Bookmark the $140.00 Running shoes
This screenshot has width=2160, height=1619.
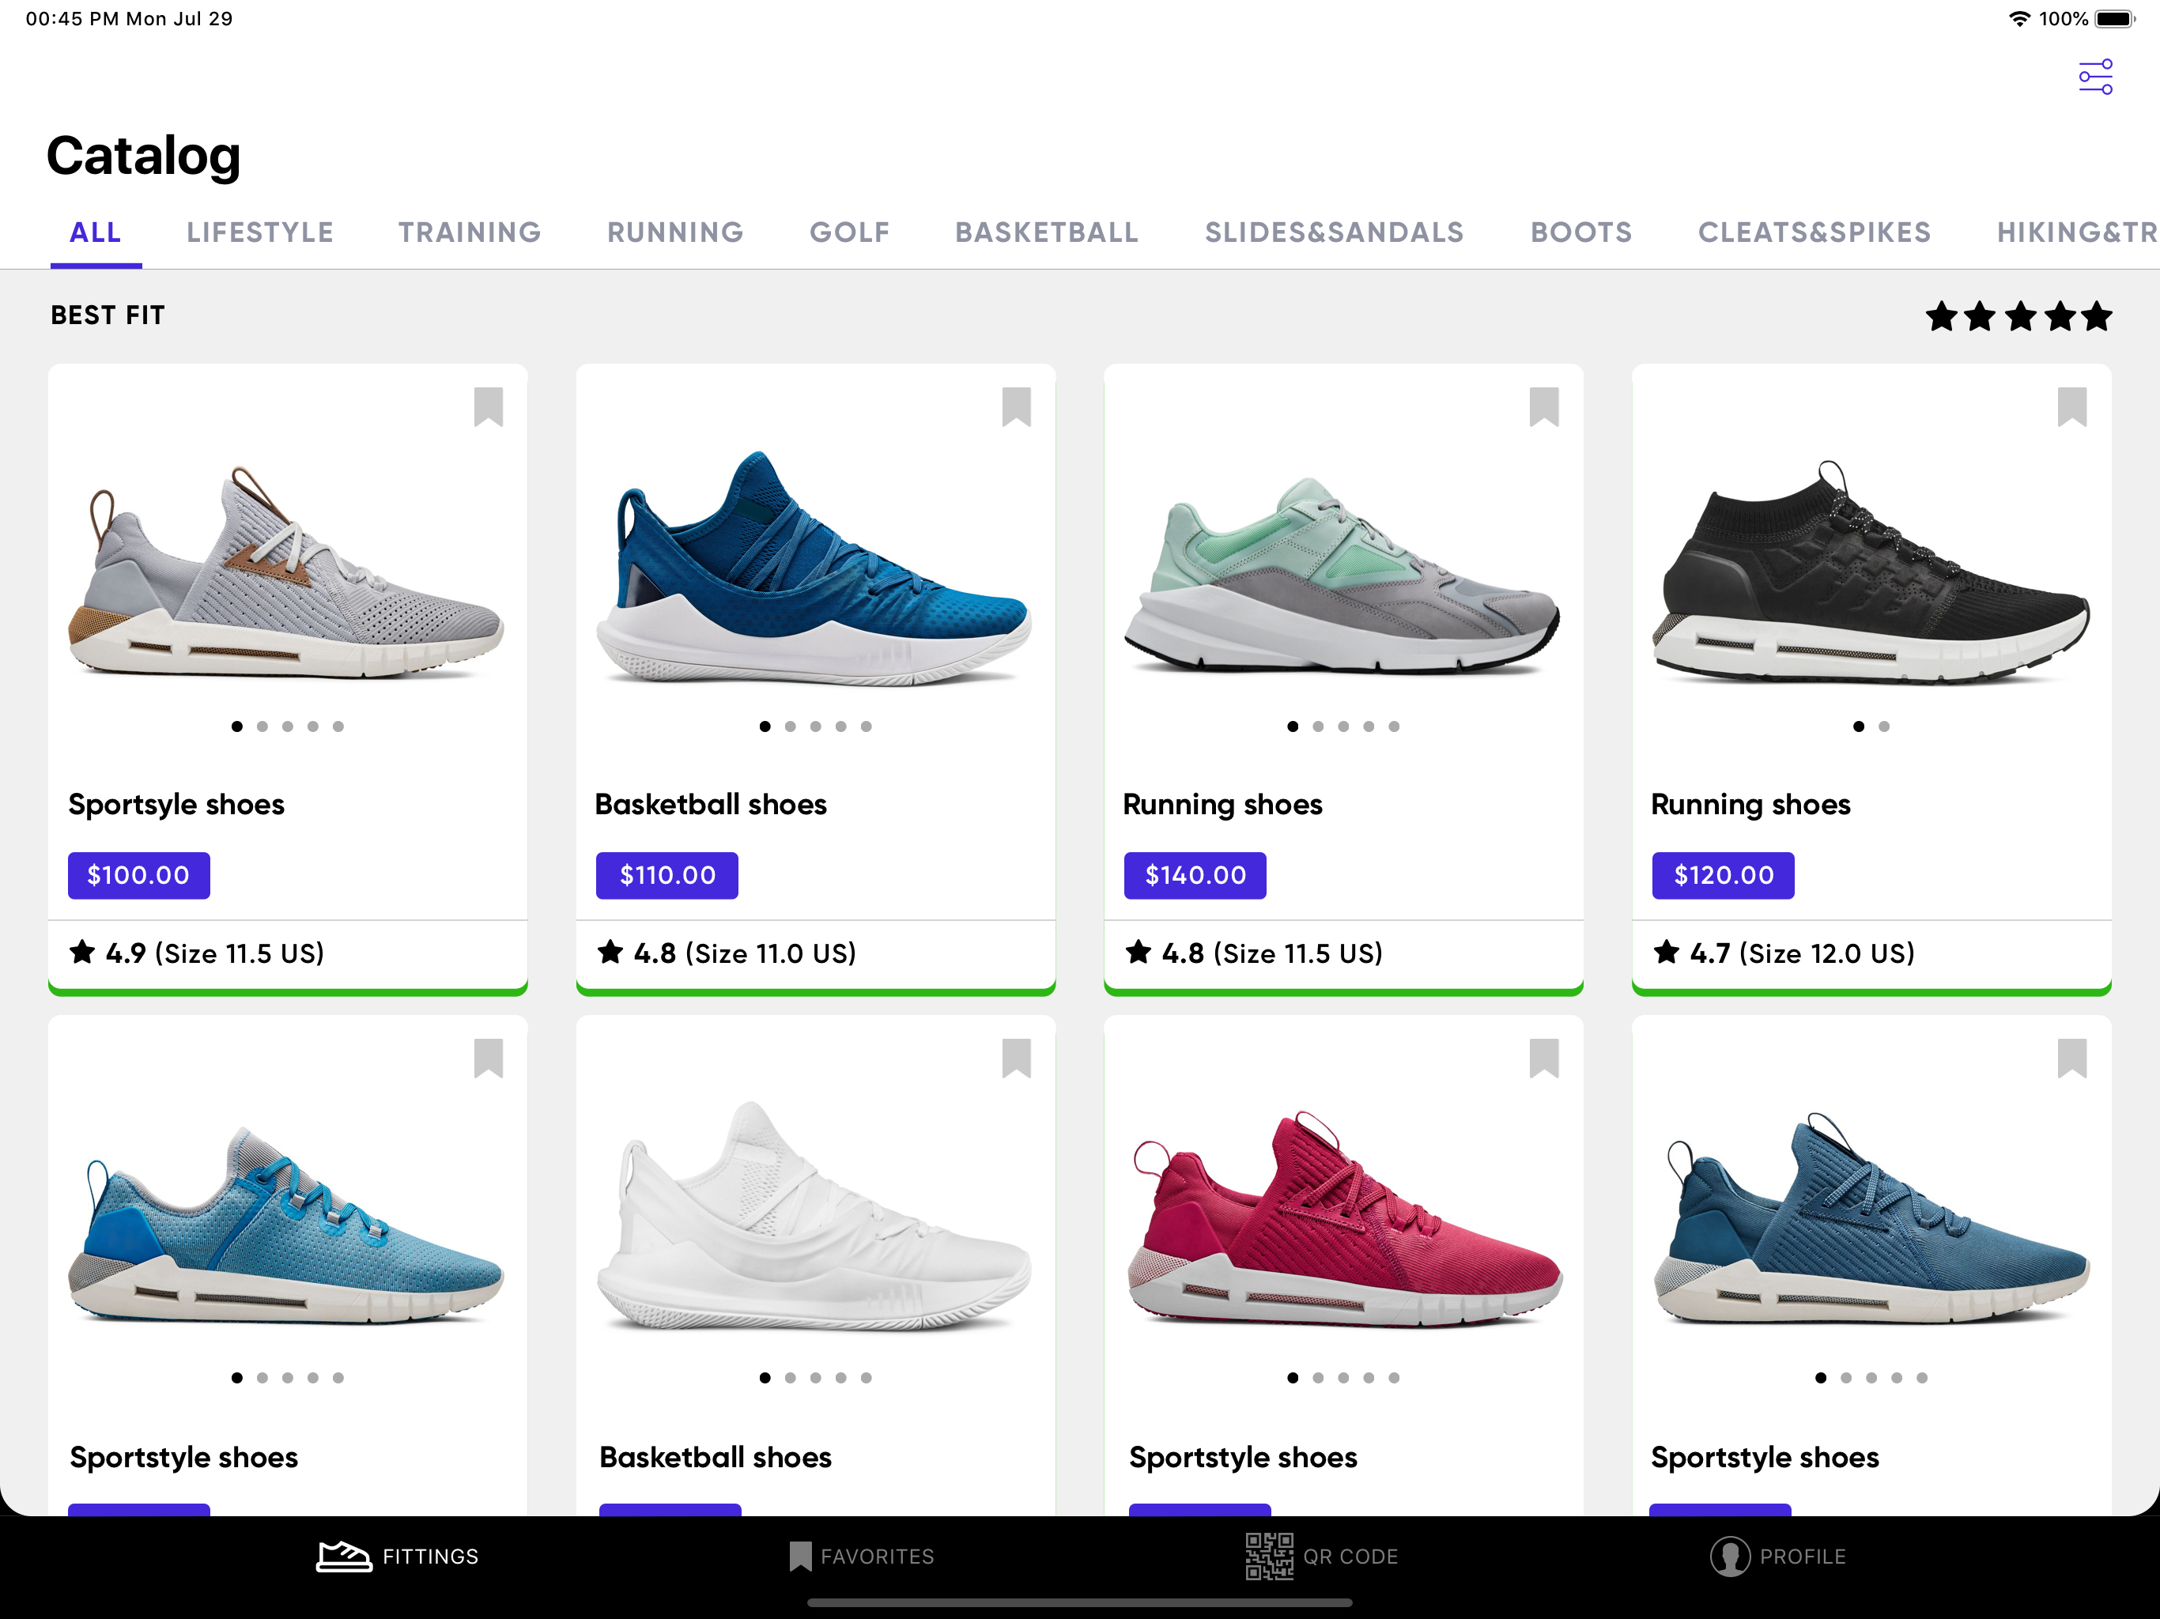pos(1544,406)
